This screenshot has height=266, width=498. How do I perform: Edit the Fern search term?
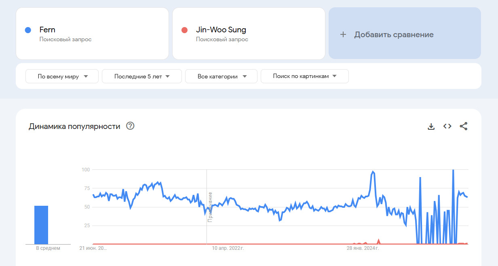point(48,30)
